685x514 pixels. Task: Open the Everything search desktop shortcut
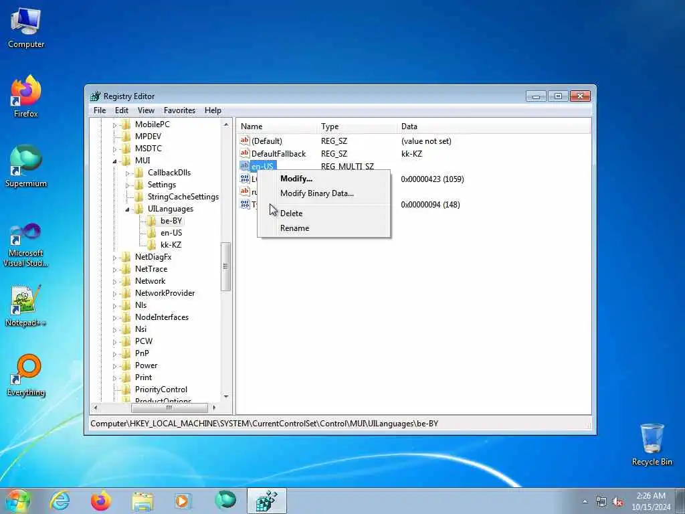click(x=26, y=375)
